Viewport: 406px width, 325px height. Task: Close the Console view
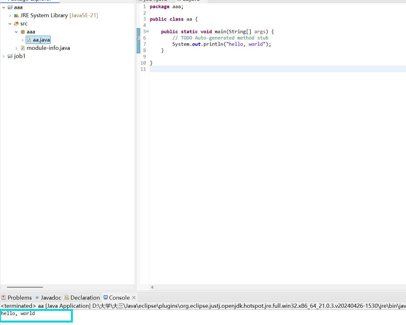click(134, 297)
